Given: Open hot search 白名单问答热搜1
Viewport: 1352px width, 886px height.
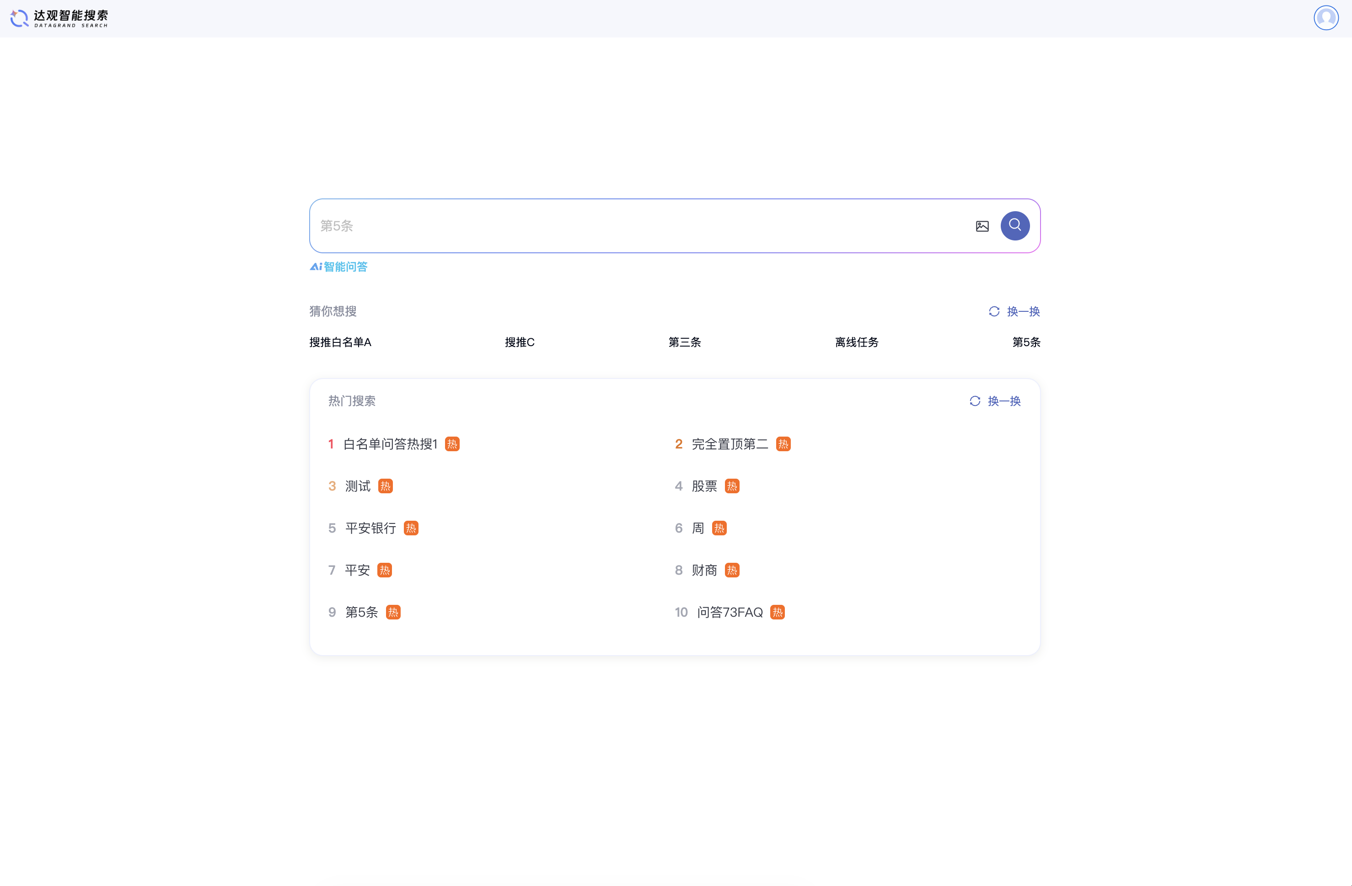Looking at the screenshot, I should 390,444.
